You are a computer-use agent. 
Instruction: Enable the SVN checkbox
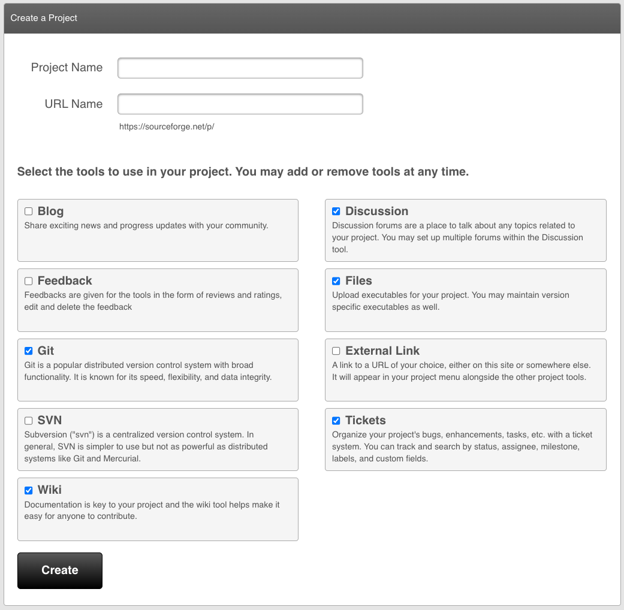(28, 421)
